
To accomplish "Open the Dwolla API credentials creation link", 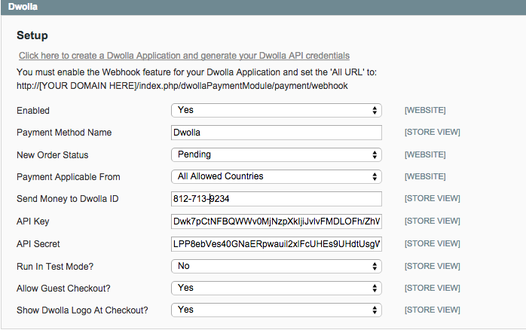I will coord(184,56).
